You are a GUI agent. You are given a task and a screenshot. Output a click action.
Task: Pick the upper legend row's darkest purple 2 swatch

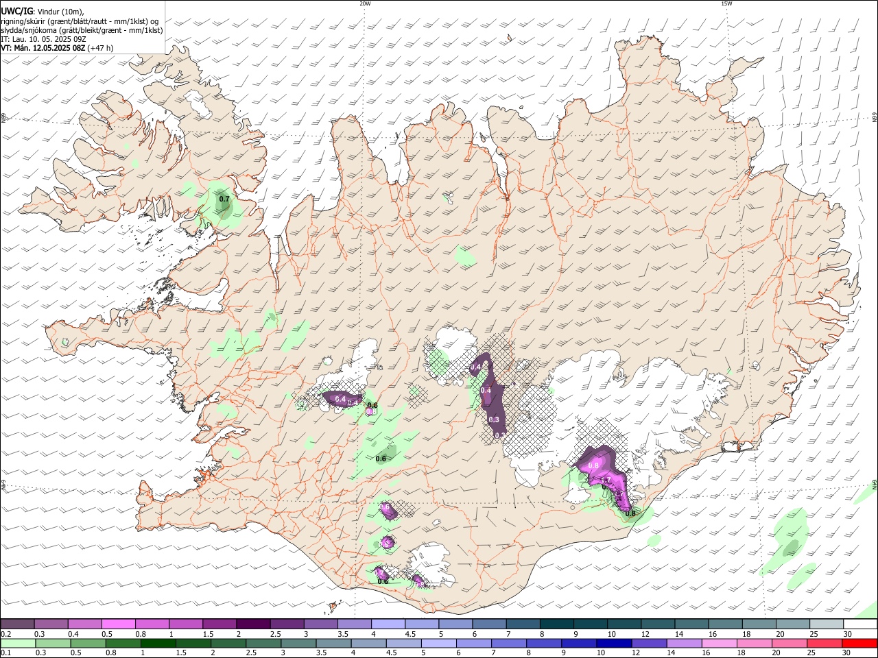coord(252,624)
